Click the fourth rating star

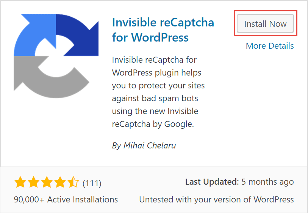[x=60, y=182]
